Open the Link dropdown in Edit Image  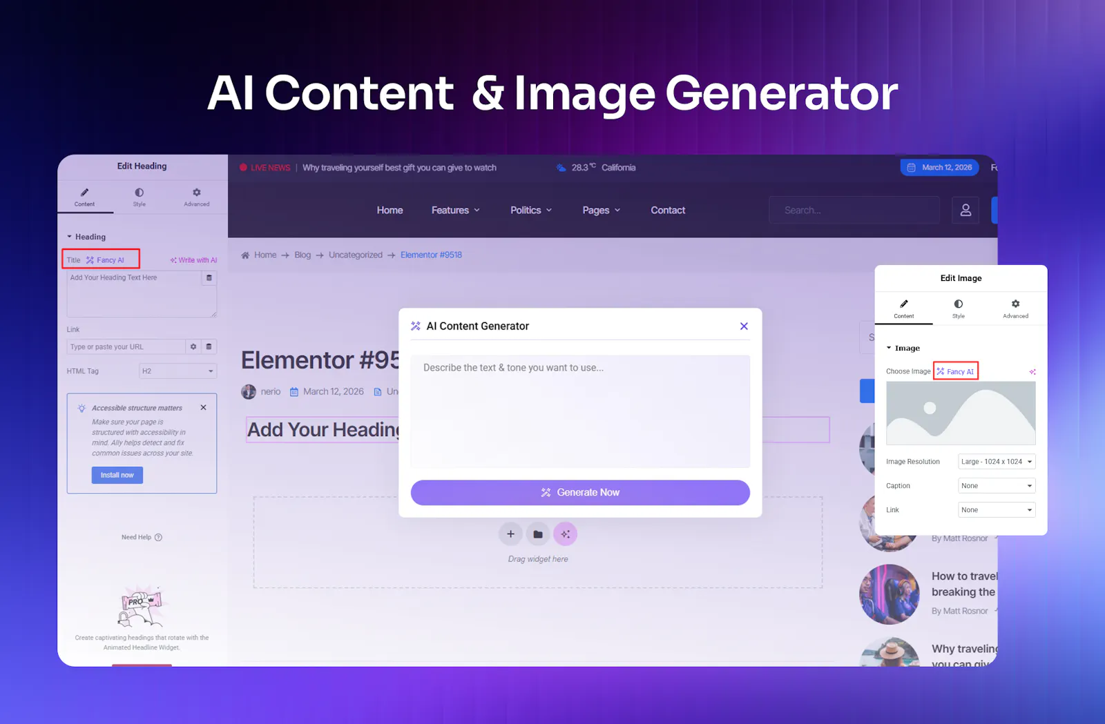point(997,510)
